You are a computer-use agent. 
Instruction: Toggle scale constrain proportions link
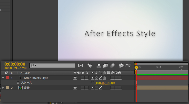(x=92, y=82)
